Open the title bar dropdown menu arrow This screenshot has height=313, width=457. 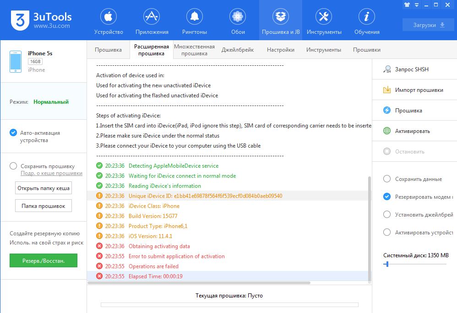click(417, 5)
